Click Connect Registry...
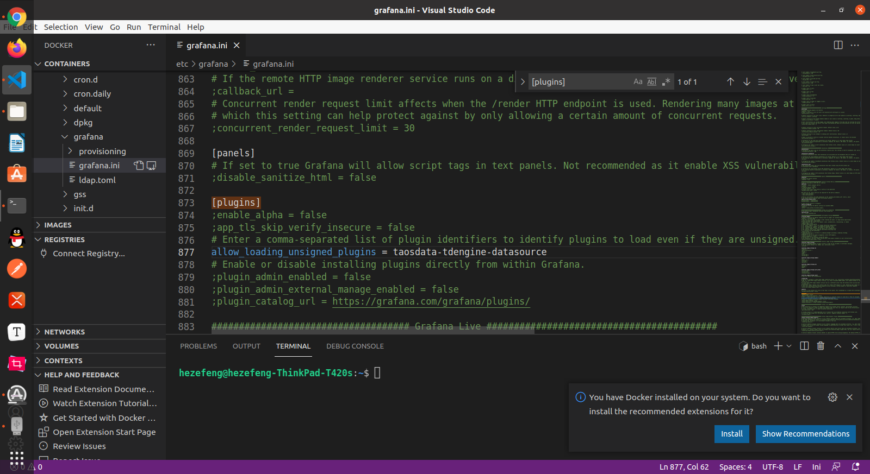 click(100, 254)
